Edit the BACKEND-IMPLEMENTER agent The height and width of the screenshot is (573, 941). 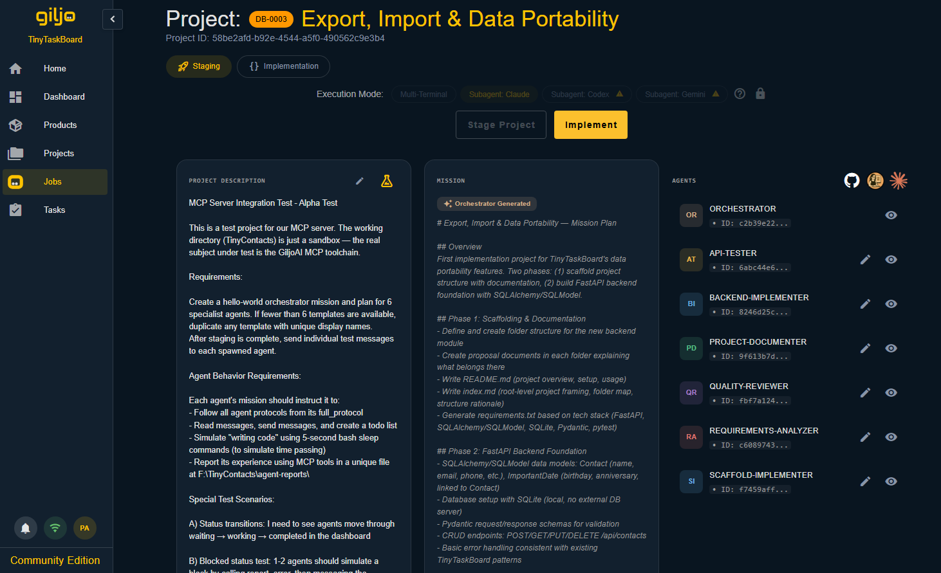point(866,304)
